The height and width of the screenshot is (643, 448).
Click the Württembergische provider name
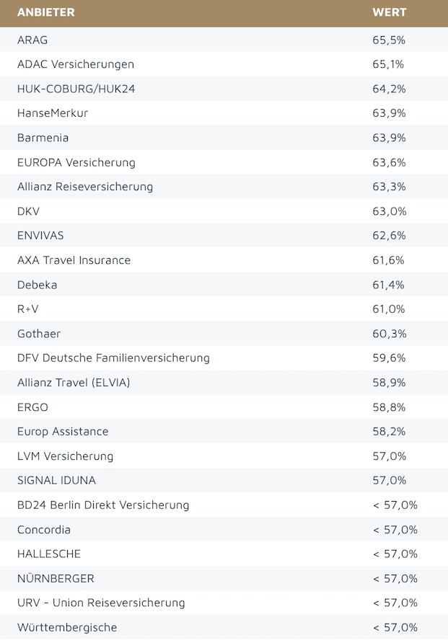tap(67, 627)
